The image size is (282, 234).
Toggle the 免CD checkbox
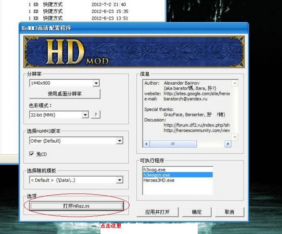tap(38, 154)
